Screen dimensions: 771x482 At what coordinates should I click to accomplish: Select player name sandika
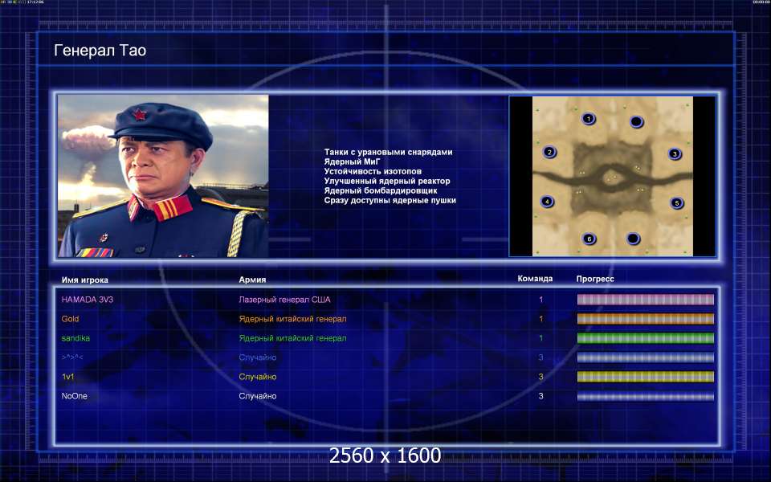tap(75, 338)
